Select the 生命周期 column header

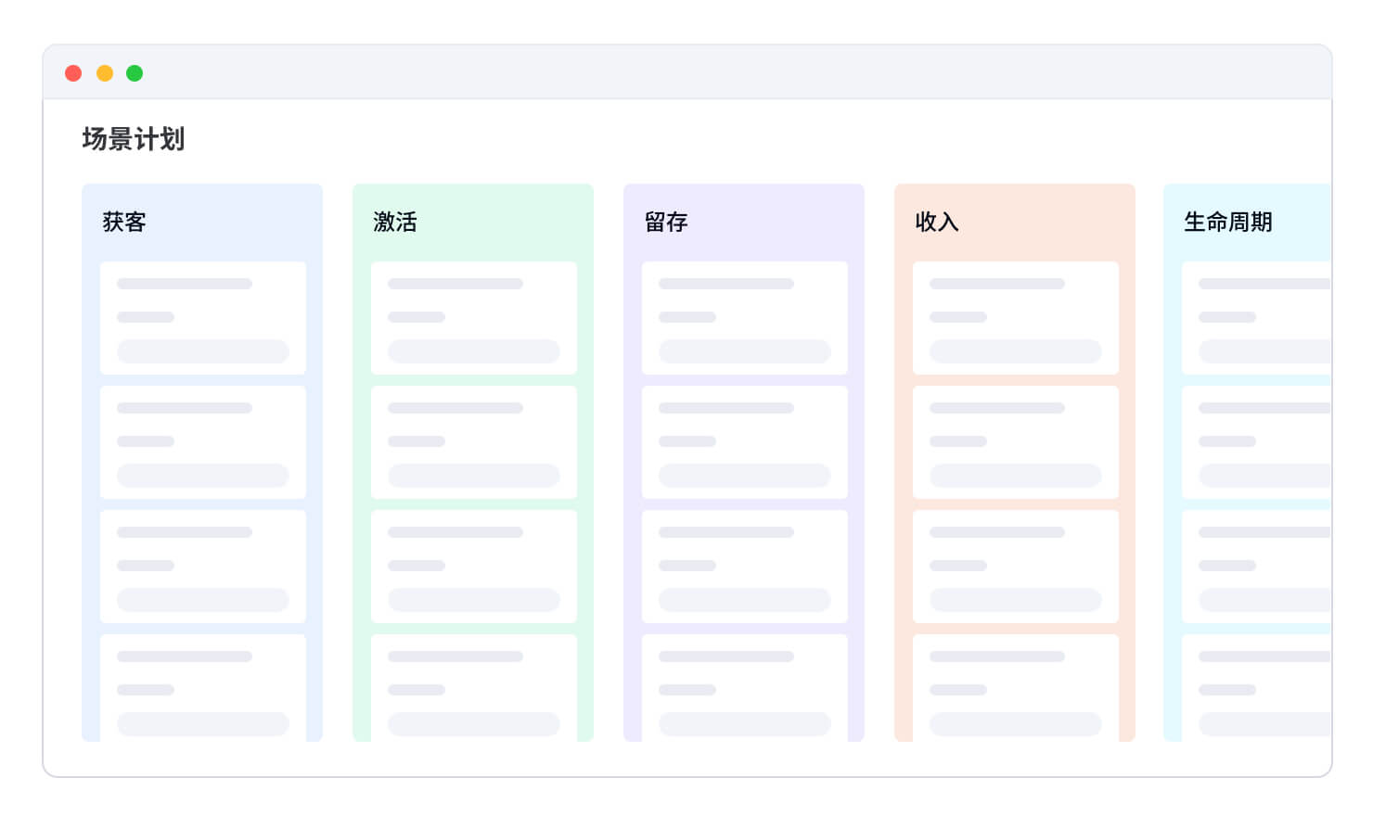pyautogui.click(x=1227, y=222)
